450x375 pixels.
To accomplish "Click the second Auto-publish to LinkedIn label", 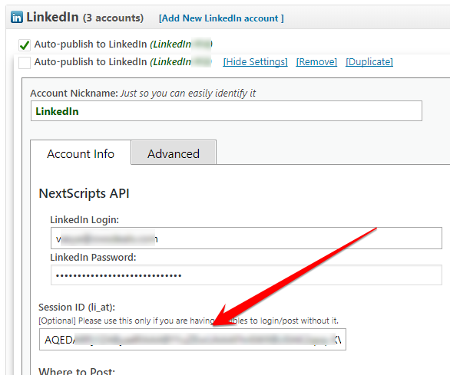I will click(x=123, y=62).
